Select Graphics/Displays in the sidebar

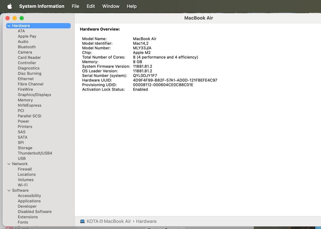[34, 95]
